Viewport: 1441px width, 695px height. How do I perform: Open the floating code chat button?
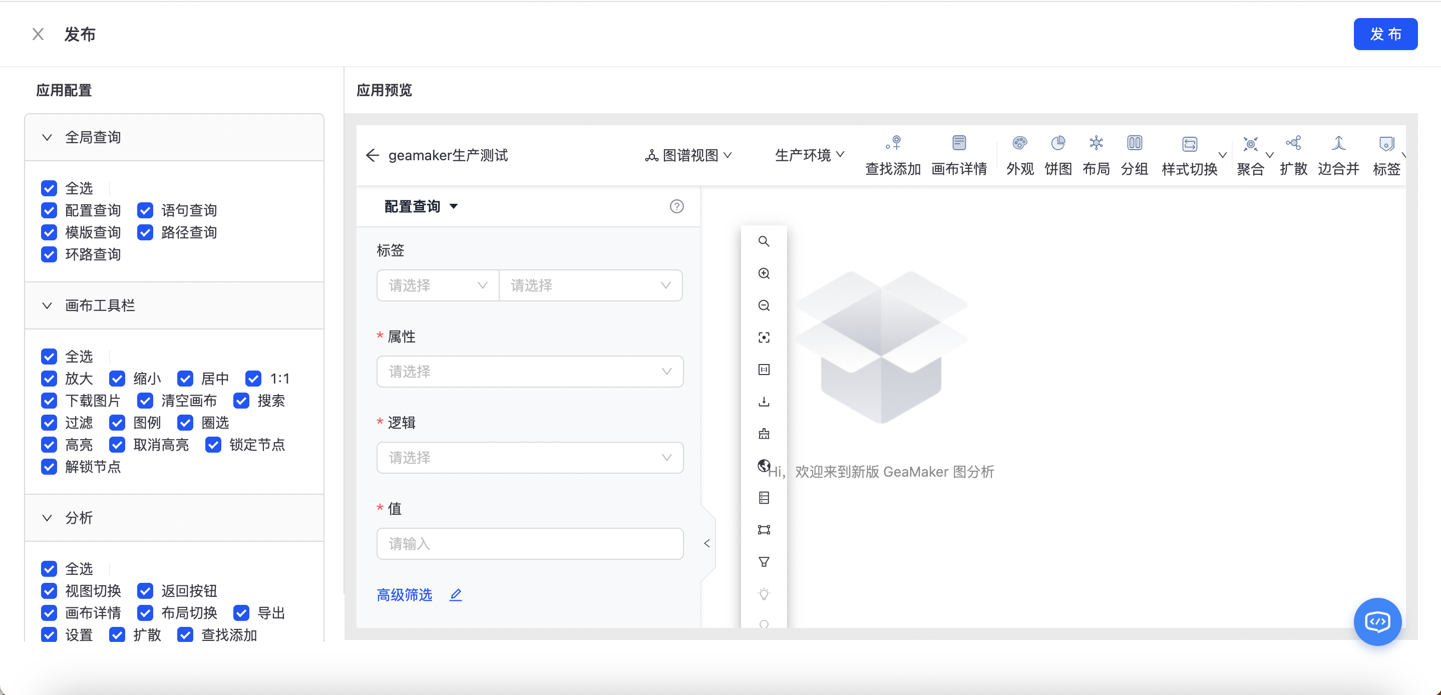[1377, 622]
